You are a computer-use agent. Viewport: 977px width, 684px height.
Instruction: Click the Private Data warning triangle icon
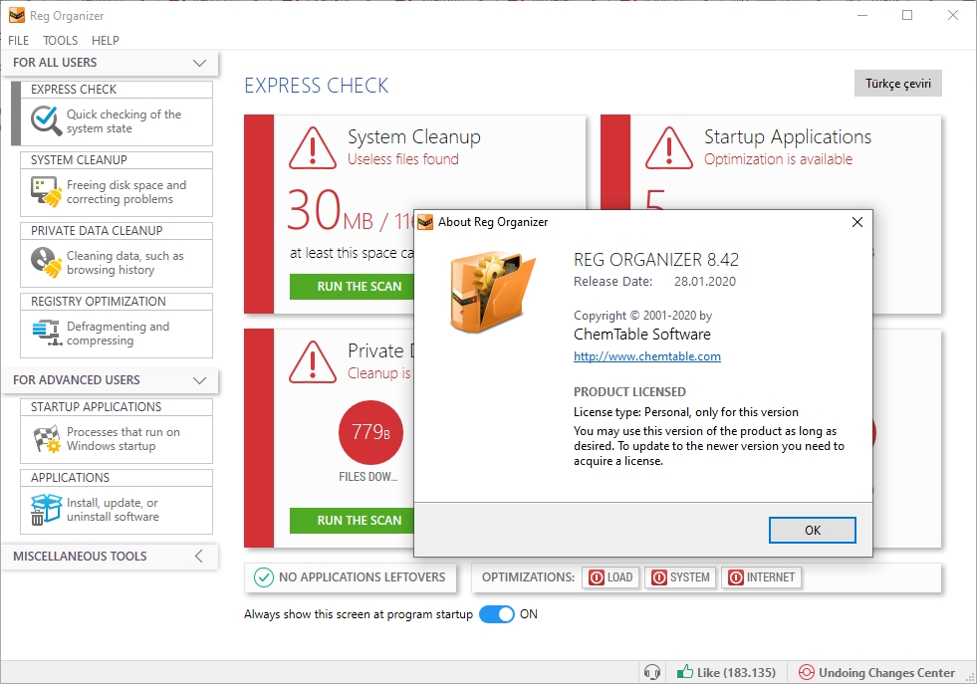(x=313, y=362)
